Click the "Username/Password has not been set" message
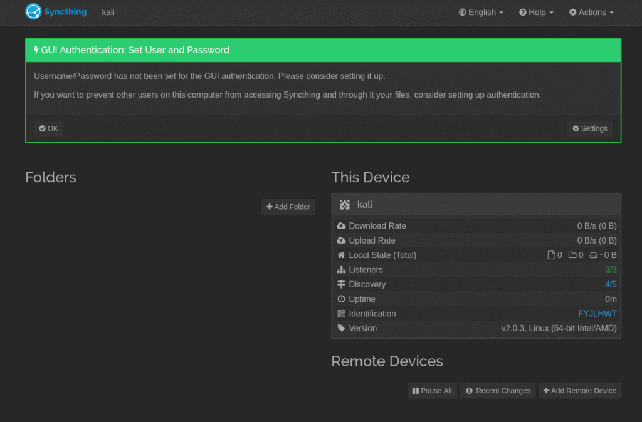 209,76
